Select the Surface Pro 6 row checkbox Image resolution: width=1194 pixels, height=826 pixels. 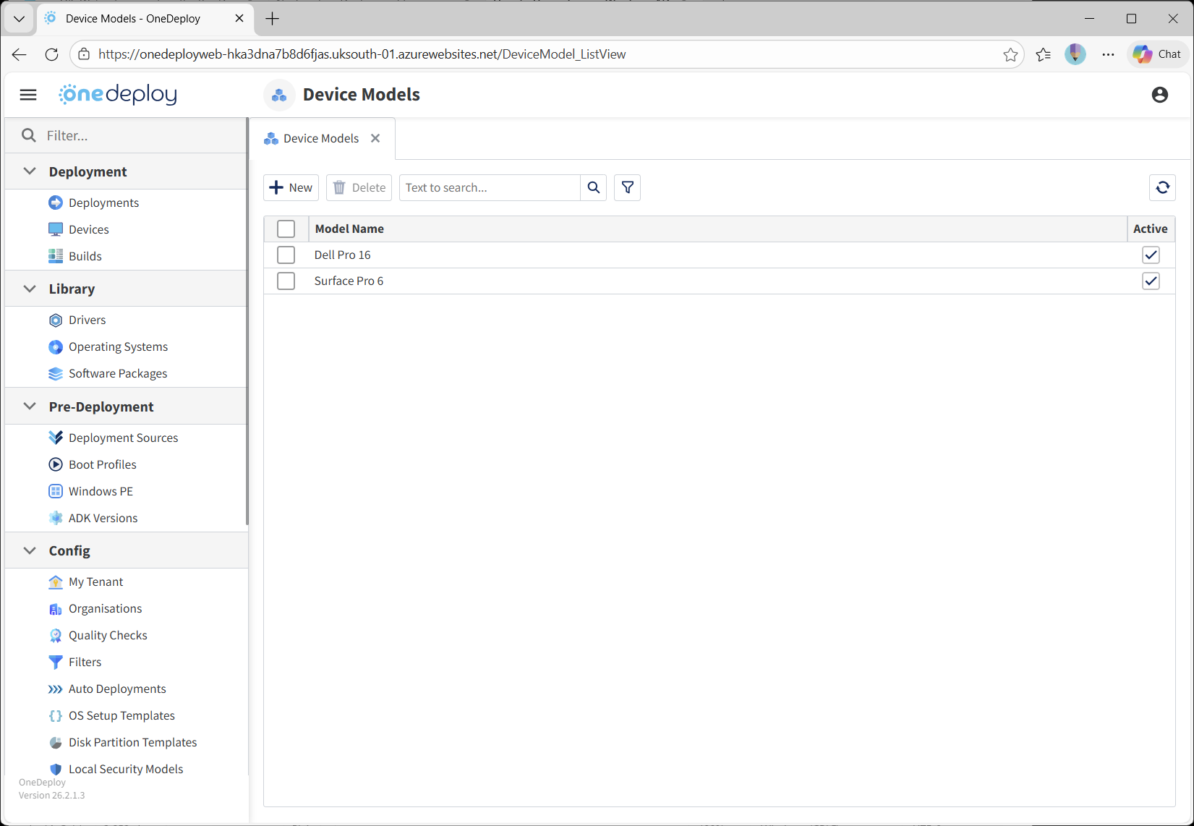coord(286,281)
